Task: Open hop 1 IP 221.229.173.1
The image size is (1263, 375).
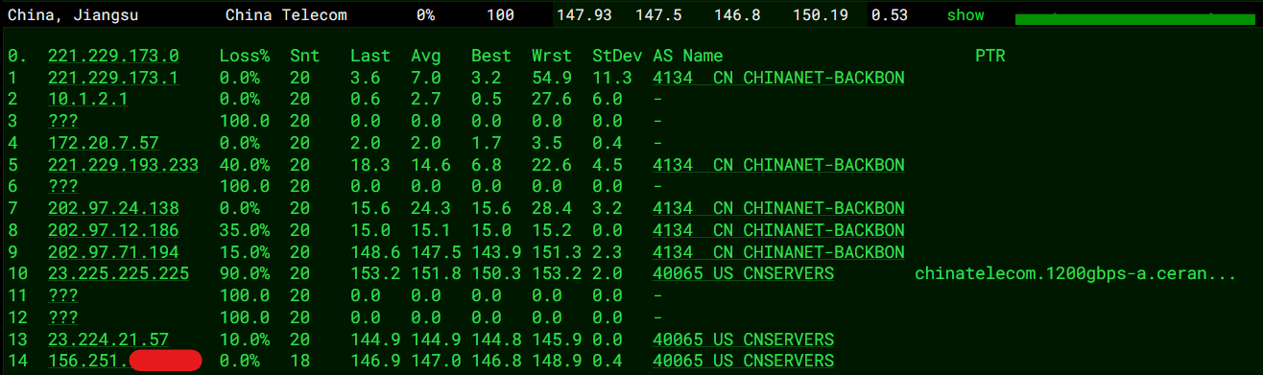Action: pyautogui.click(x=113, y=79)
